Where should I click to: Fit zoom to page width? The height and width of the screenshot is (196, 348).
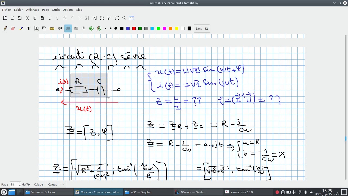point(102,18)
